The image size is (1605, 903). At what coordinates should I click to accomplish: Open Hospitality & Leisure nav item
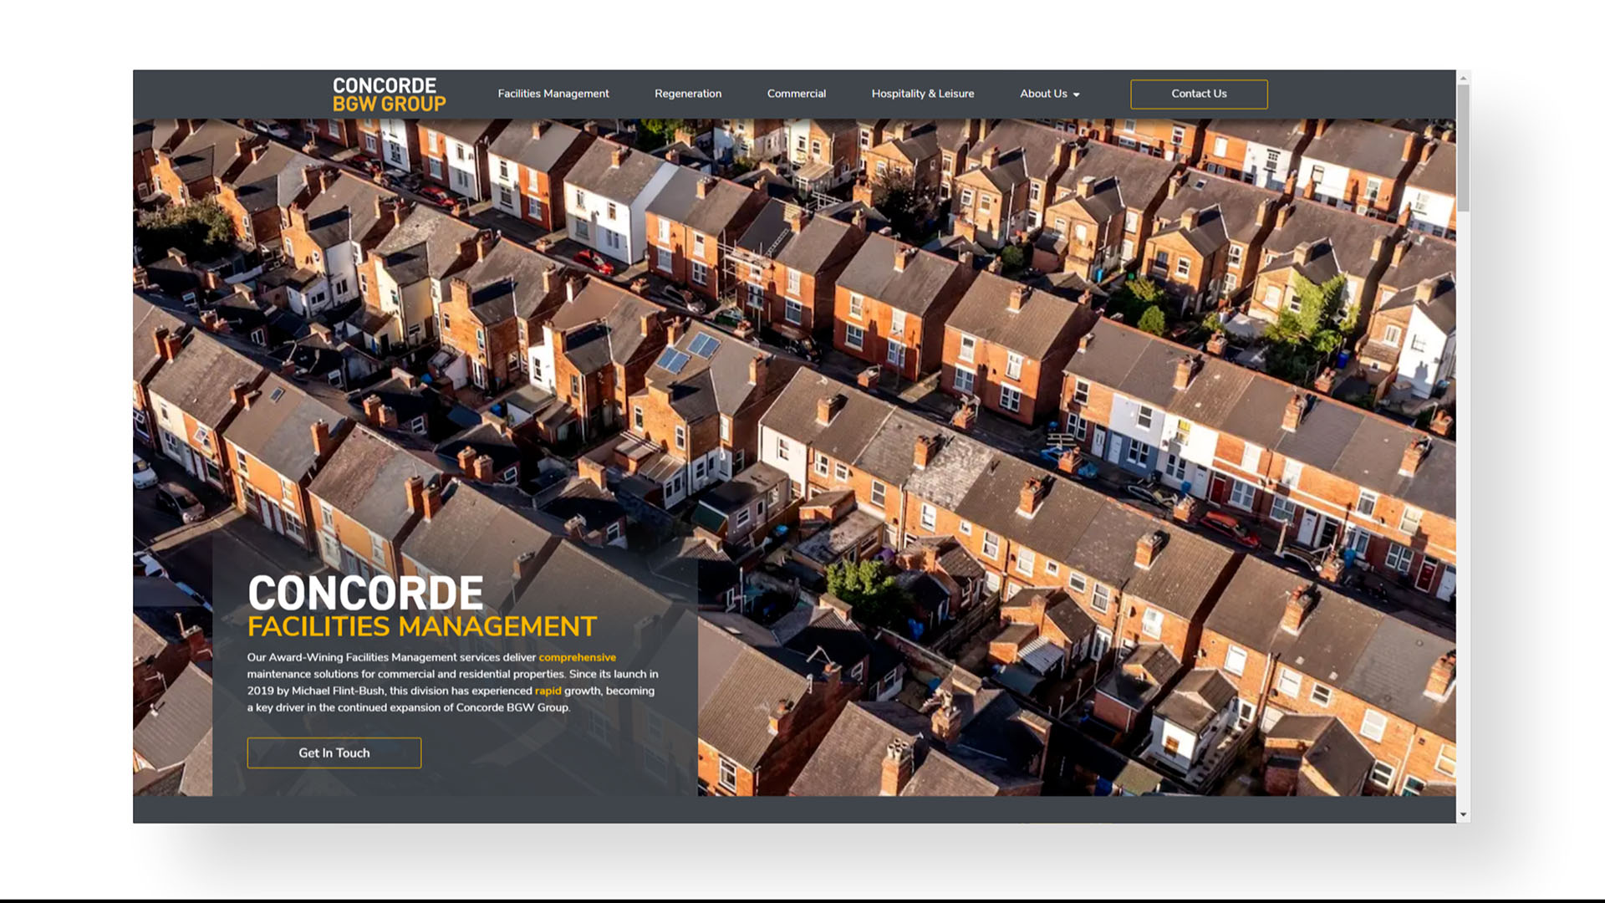coord(922,94)
